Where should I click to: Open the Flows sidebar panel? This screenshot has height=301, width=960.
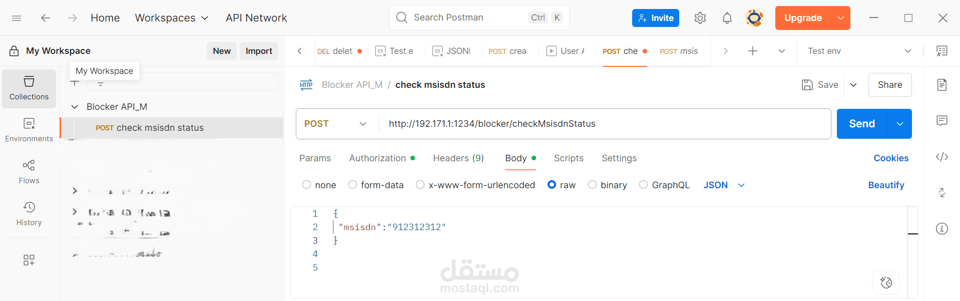point(29,172)
